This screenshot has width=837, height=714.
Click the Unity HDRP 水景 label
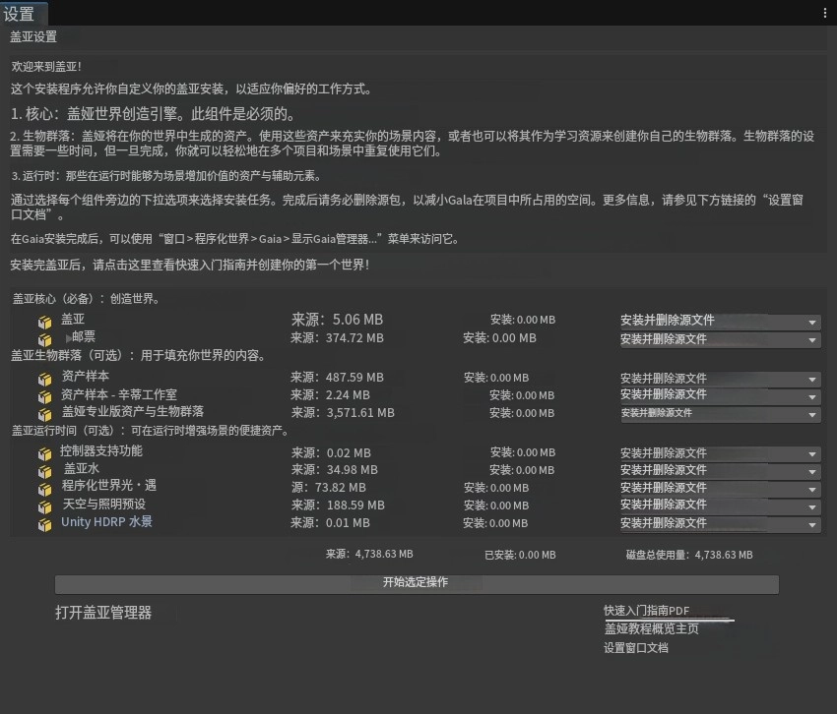pos(106,522)
